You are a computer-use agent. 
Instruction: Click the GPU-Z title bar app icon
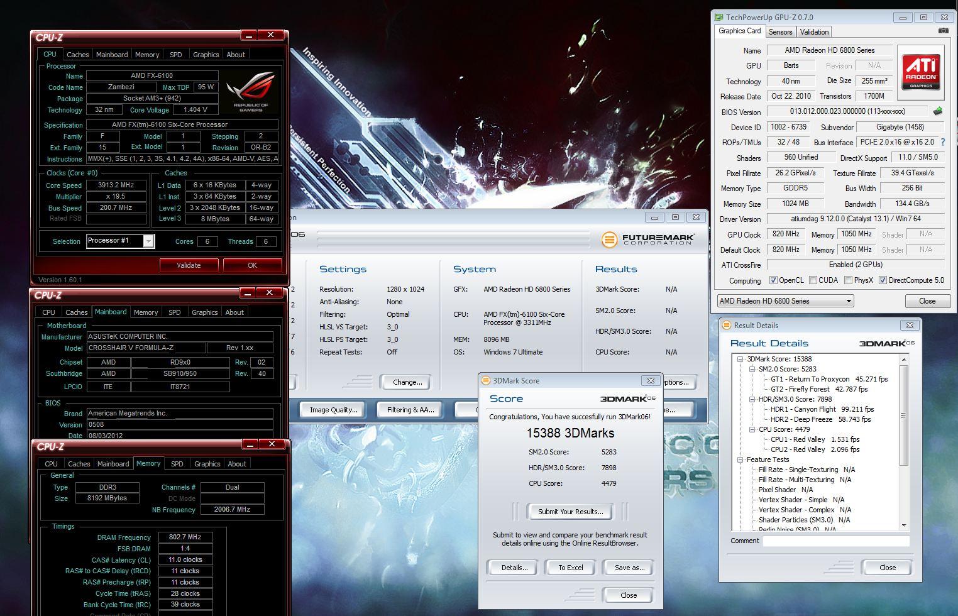pyautogui.click(x=718, y=18)
